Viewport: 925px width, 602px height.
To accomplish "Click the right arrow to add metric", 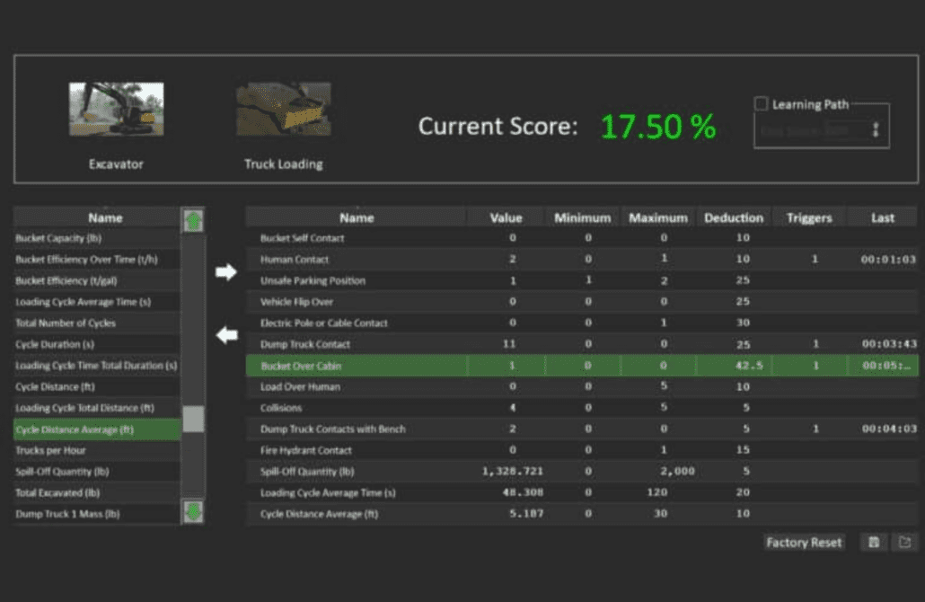I will 227,272.
